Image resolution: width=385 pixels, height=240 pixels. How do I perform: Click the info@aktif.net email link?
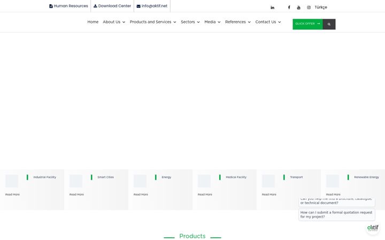pyautogui.click(x=155, y=6)
